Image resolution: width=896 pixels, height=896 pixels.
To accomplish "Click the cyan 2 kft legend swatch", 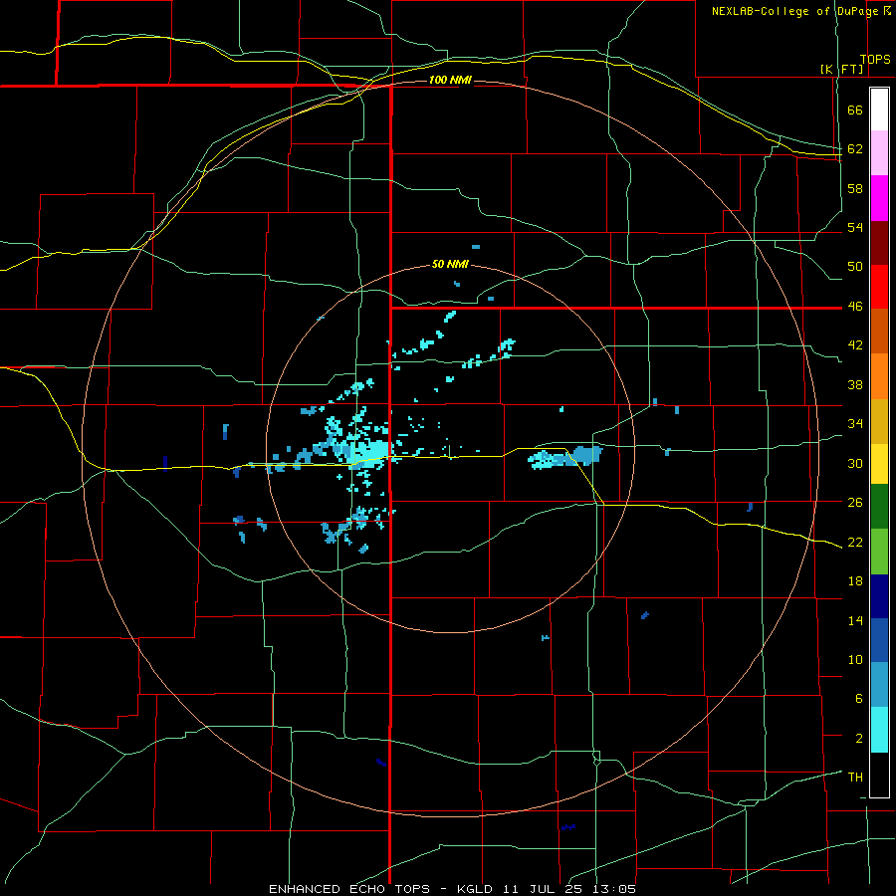I will coord(879,730).
